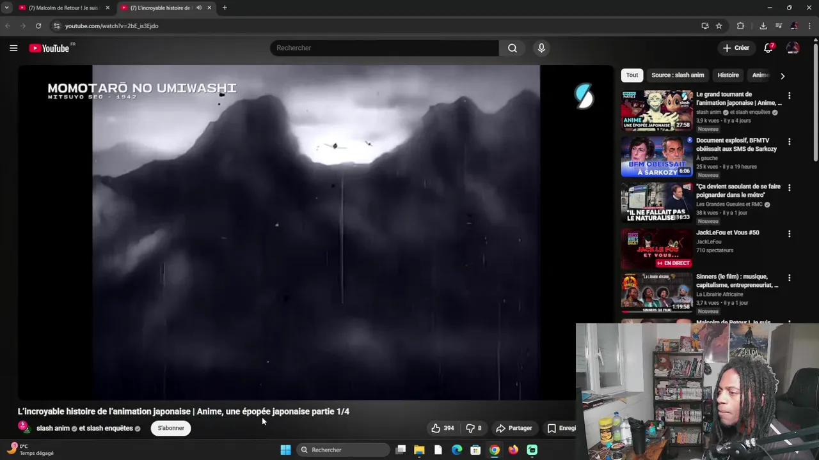
Task: Open 'Le grand tournant de l'animation' thumbnail
Action: [656, 111]
